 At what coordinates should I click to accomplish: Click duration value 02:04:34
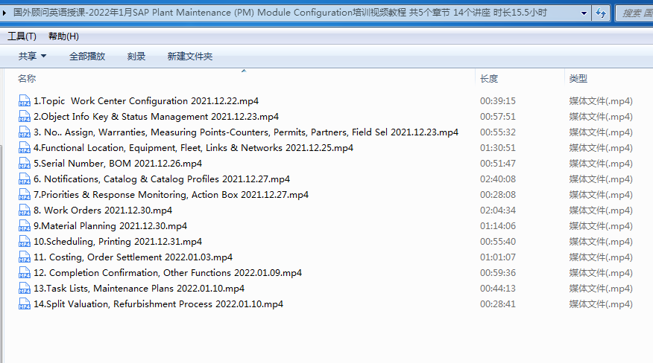pos(498,211)
